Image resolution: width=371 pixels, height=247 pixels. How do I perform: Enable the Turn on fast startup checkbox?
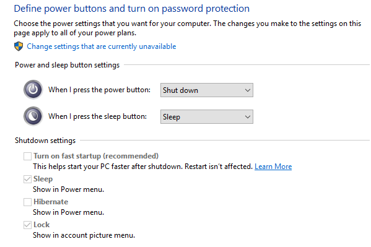click(27, 156)
